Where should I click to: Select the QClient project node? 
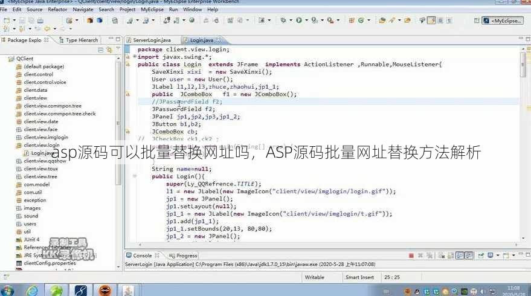(25, 58)
